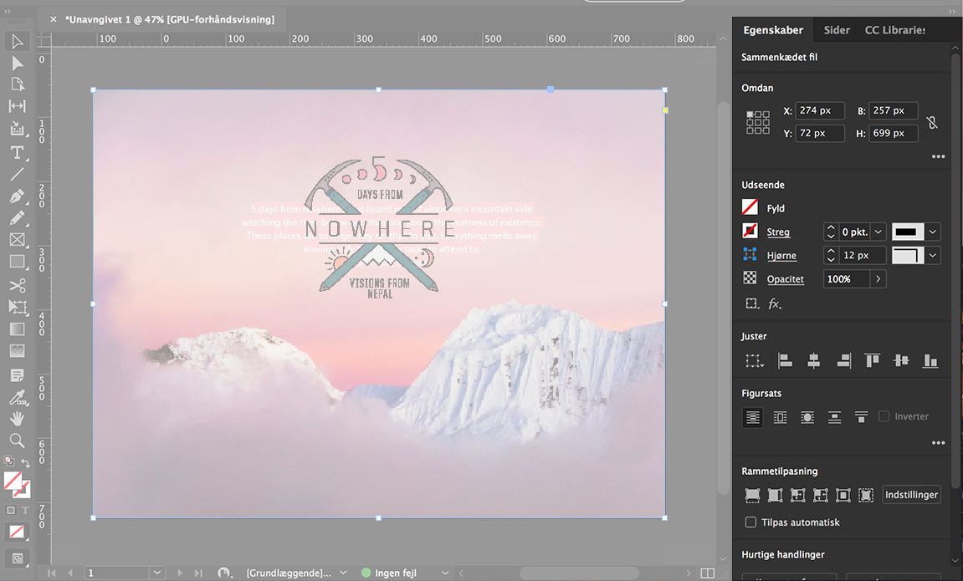Select the Gradient Swatch tool
This screenshot has width=963, height=581.
tap(18, 329)
